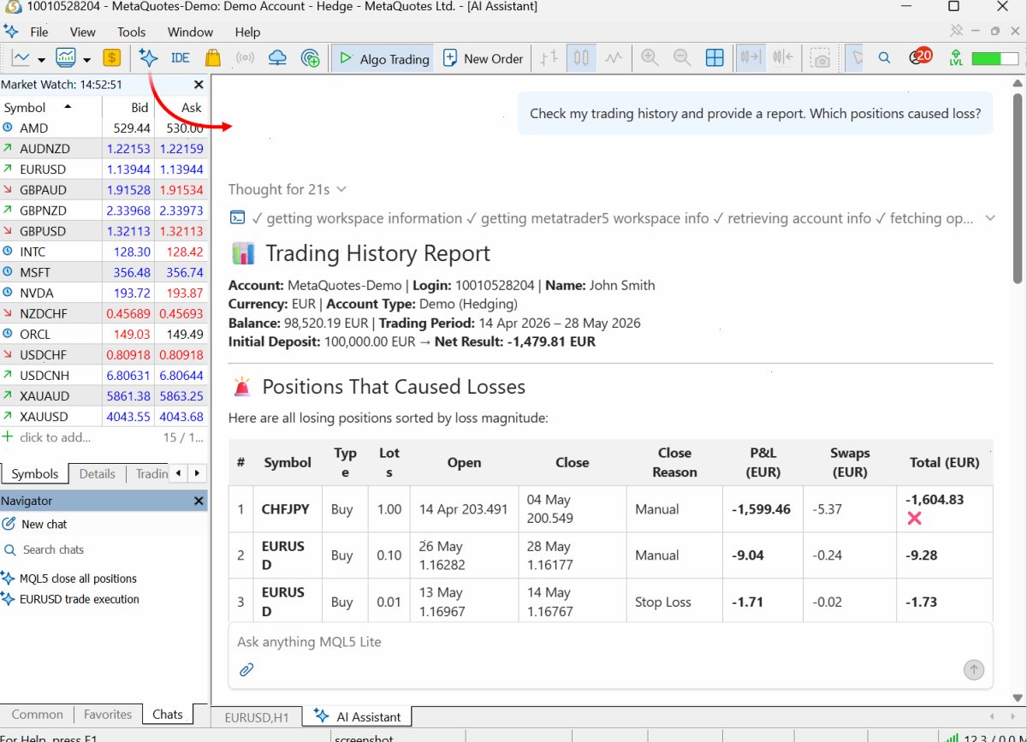Open the VPS cloud hosting icon
Image resolution: width=1027 pixels, height=742 pixels.
277,58
